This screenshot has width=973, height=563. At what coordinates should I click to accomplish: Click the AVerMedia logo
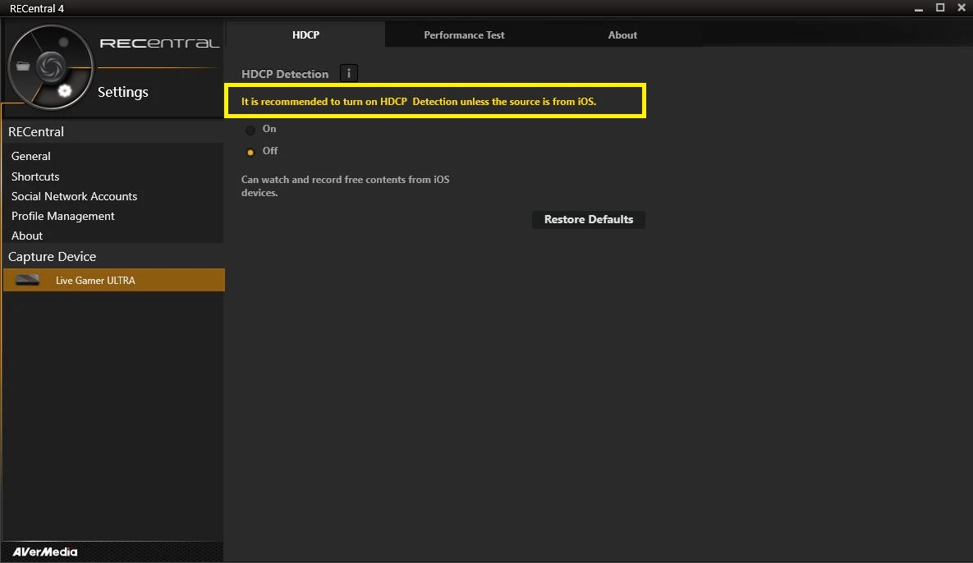pyautogui.click(x=44, y=552)
